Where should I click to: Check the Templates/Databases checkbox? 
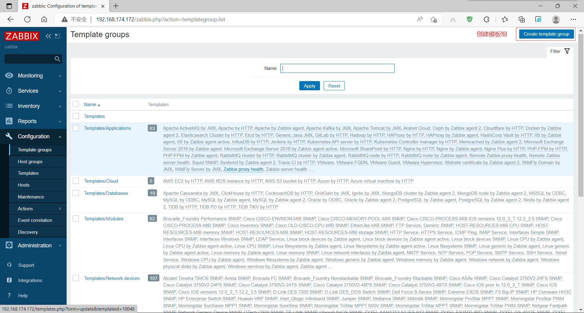click(x=76, y=193)
